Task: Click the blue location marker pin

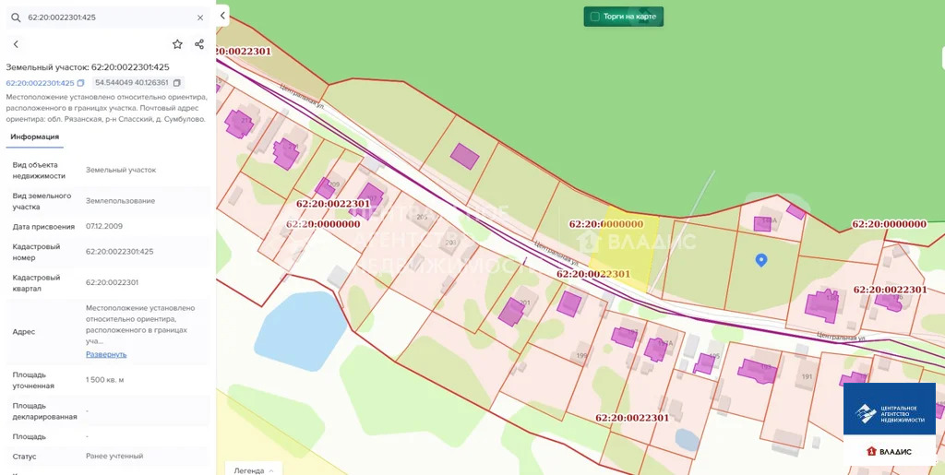Action: coord(761,260)
